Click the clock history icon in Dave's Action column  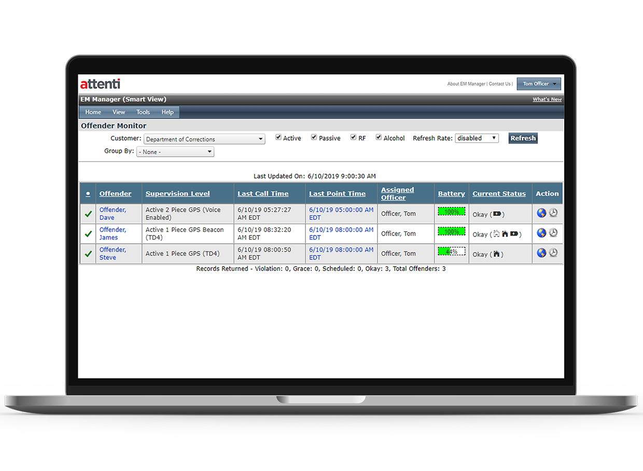(553, 213)
